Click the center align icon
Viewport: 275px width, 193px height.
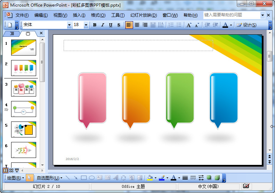[137, 25]
